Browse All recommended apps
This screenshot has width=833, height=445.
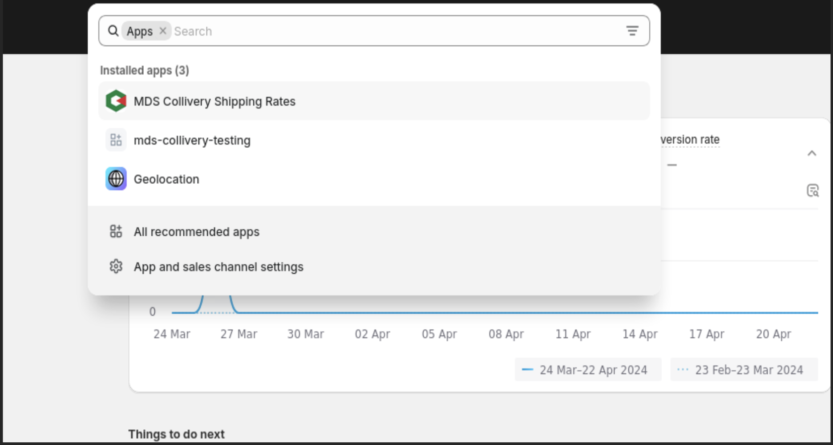click(197, 232)
